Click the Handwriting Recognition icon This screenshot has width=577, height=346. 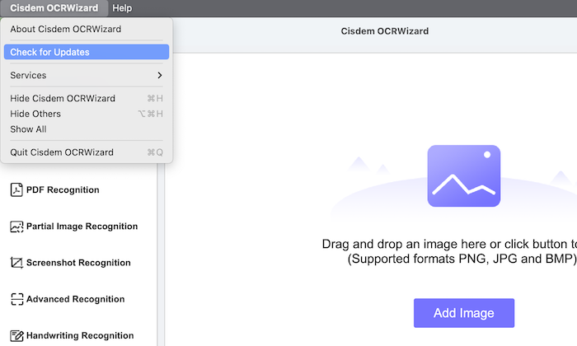click(x=16, y=336)
